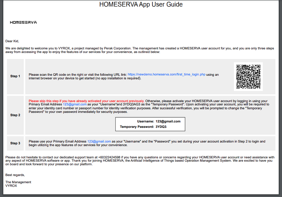Open the newdemo.homeserva.com first-time login link

coord(167,75)
